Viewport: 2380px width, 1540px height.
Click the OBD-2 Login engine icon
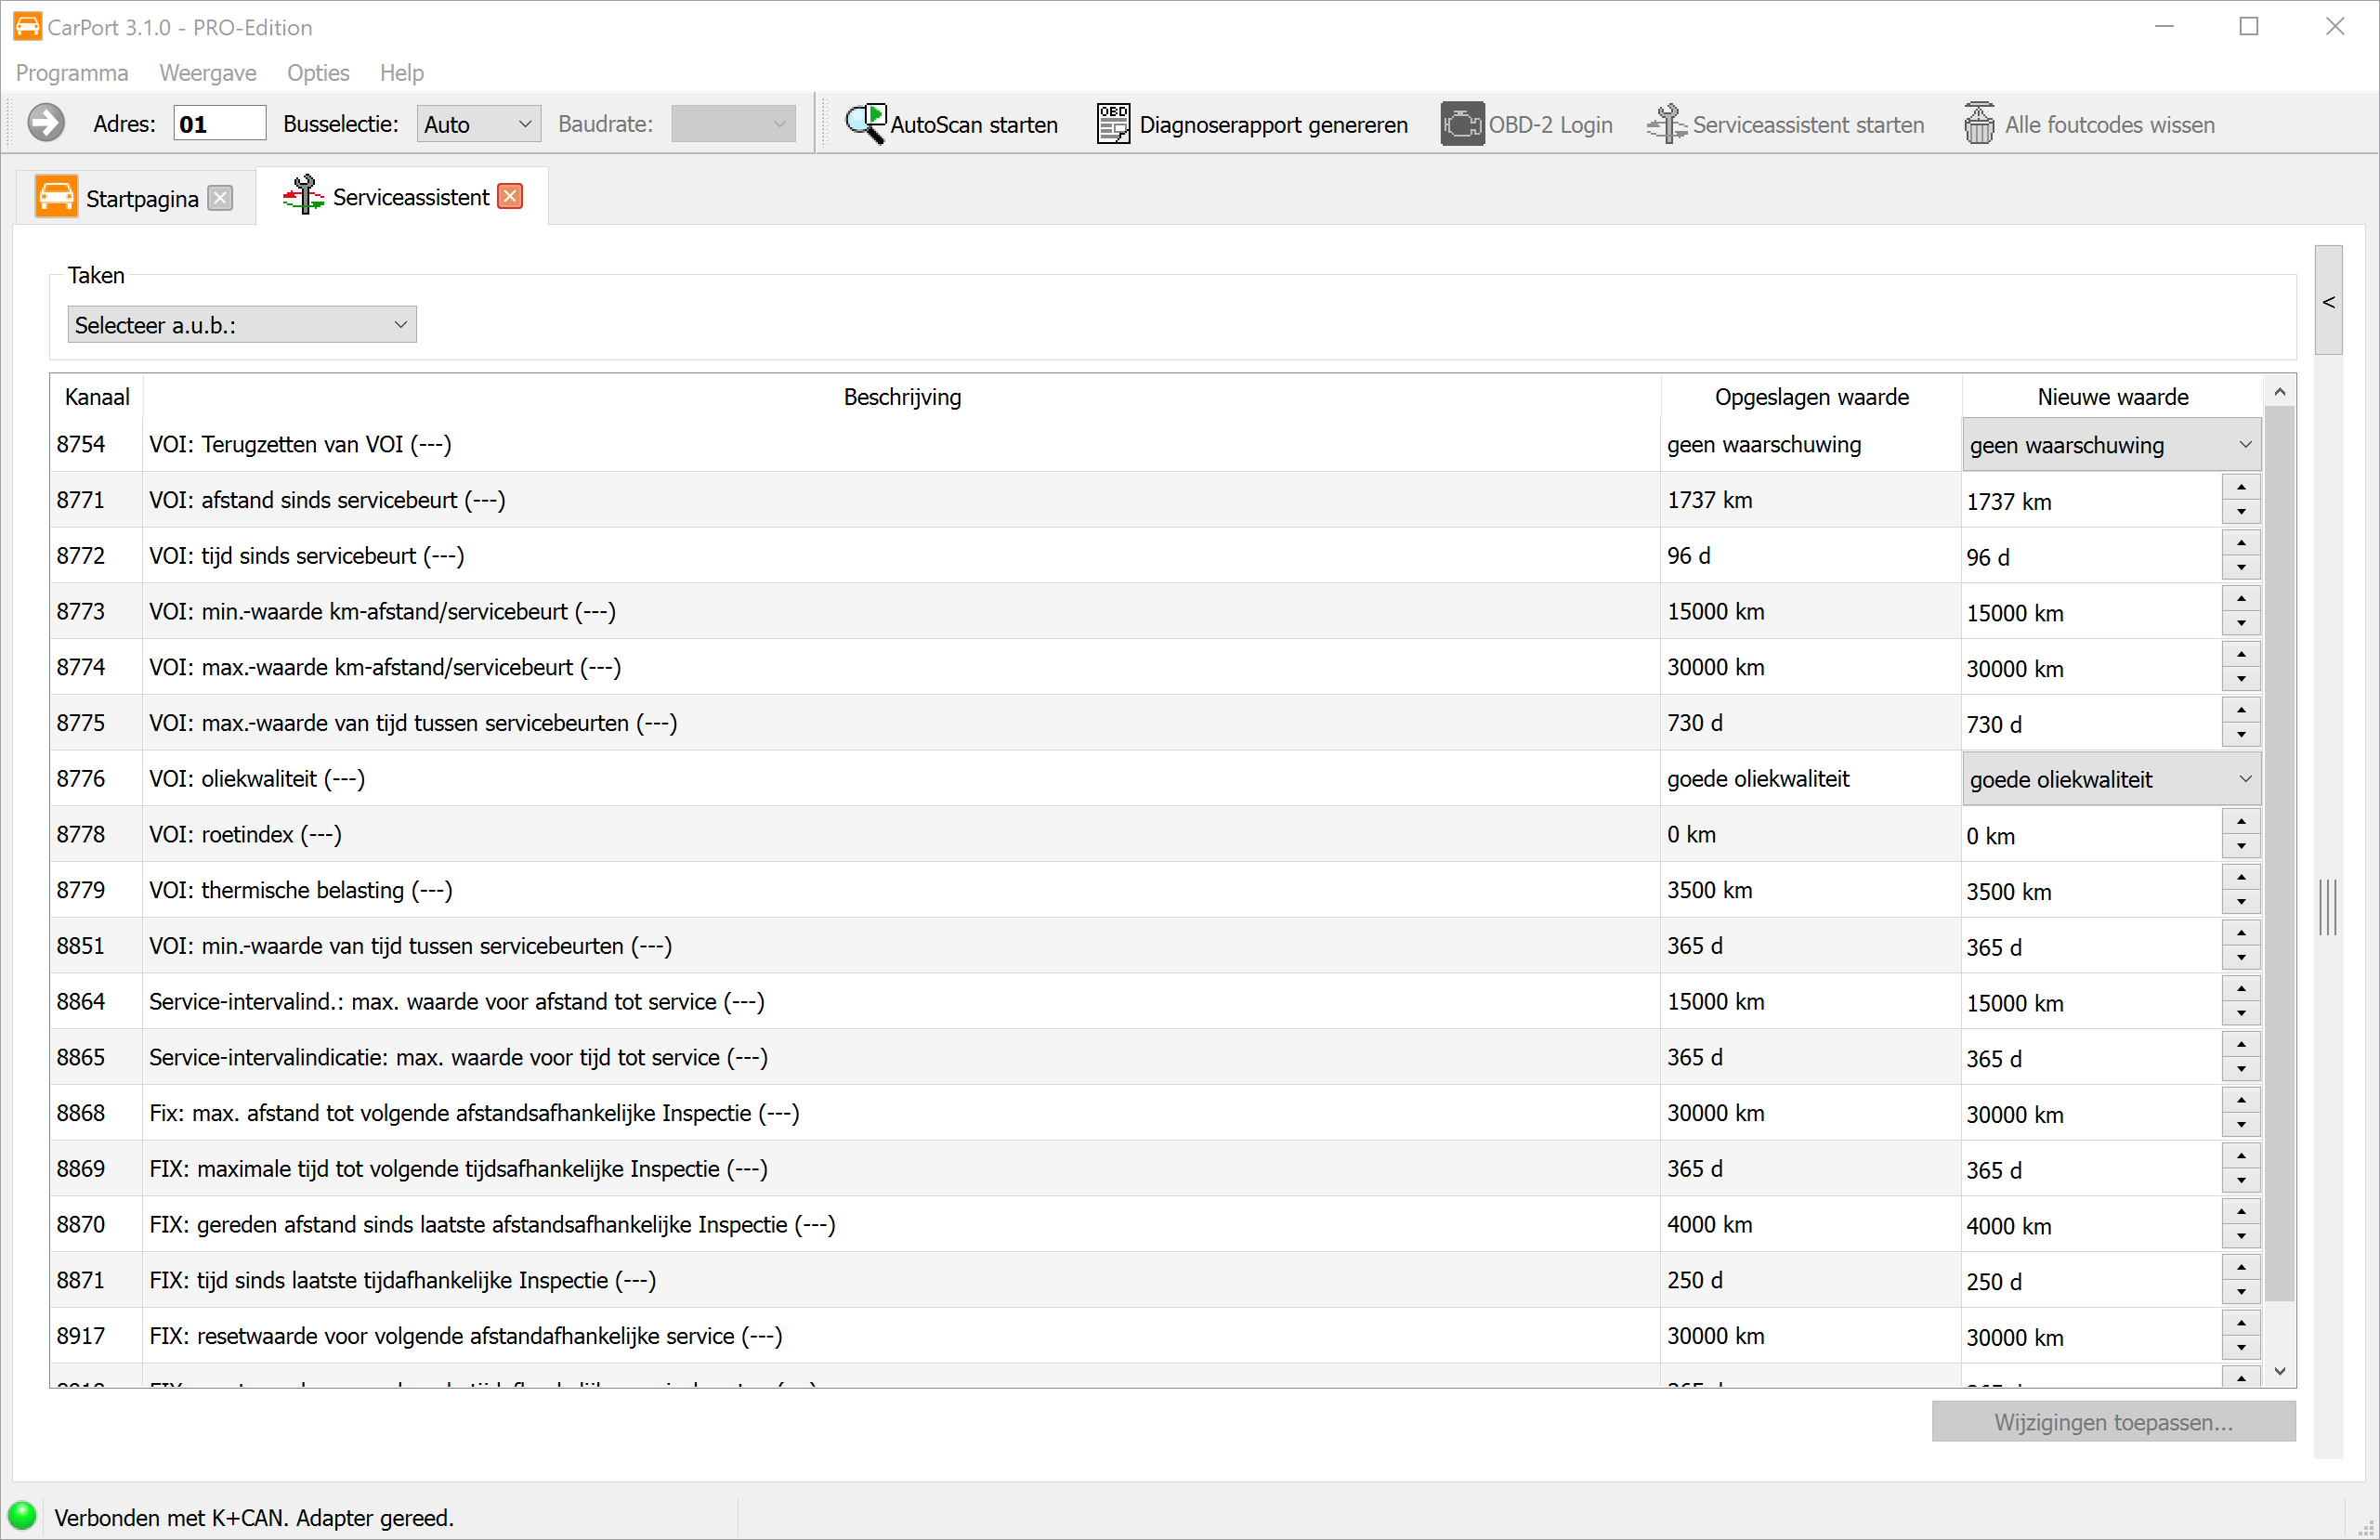coord(1461,124)
